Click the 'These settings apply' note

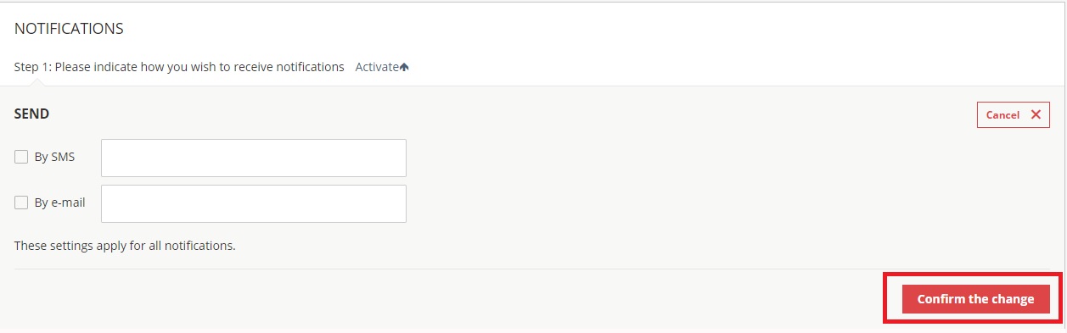click(x=125, y=246)
